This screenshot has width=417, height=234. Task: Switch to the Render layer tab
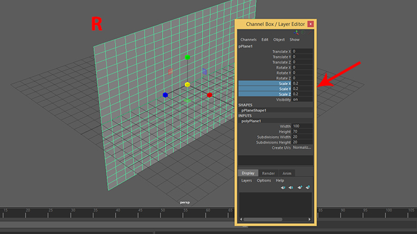point(268,173)
